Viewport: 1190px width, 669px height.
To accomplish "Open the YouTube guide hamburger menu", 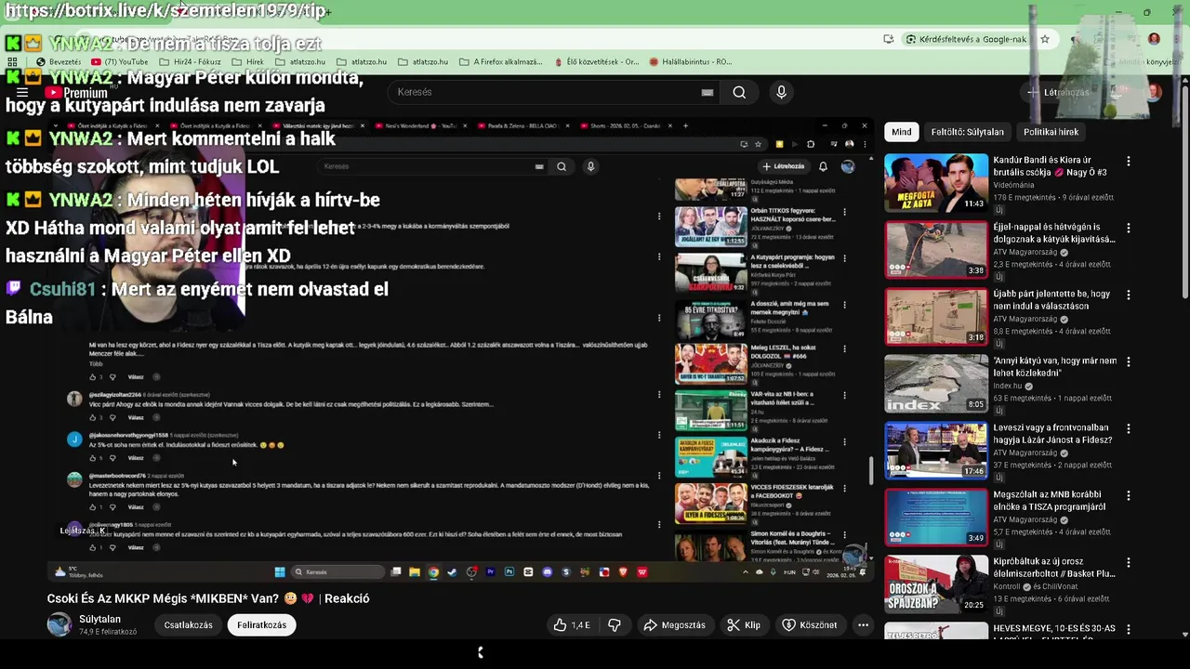I will (x=22, y=92).
